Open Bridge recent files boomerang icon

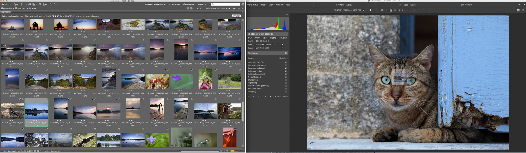pos(22,4)
